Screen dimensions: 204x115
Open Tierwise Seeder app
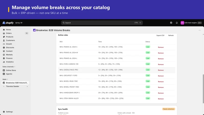click(x=12, y=86)
